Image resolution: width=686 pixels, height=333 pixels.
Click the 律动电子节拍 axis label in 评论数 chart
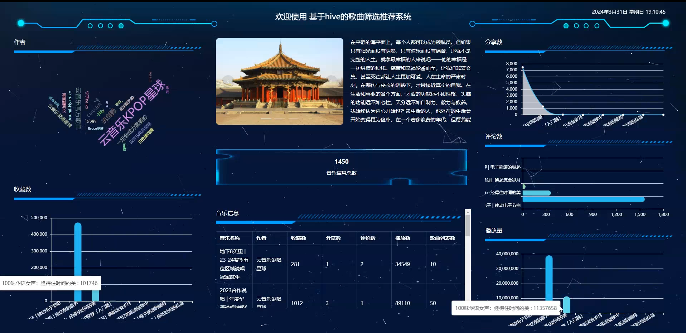(x=503, y=206)
